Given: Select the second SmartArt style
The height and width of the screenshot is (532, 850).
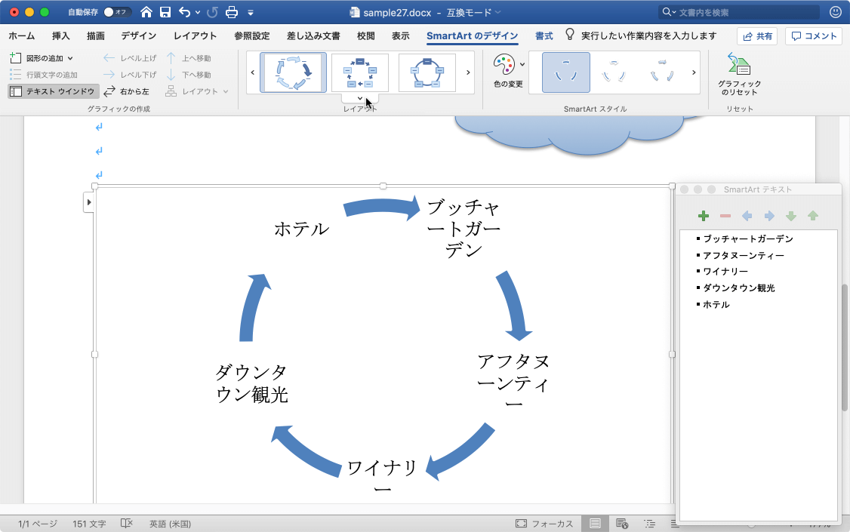Looking at the screenshot, I should click(x=614, y=72).
